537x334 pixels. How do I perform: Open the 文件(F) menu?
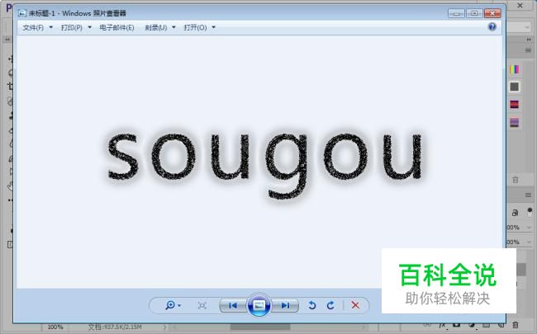[x=33, y=28]
